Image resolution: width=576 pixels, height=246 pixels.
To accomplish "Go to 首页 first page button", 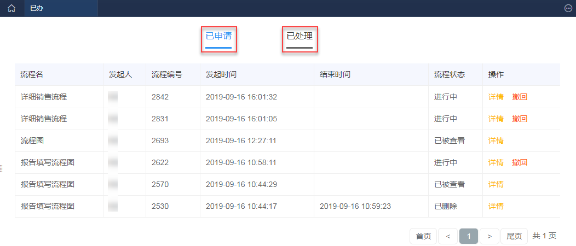I will tap(423, 237).
